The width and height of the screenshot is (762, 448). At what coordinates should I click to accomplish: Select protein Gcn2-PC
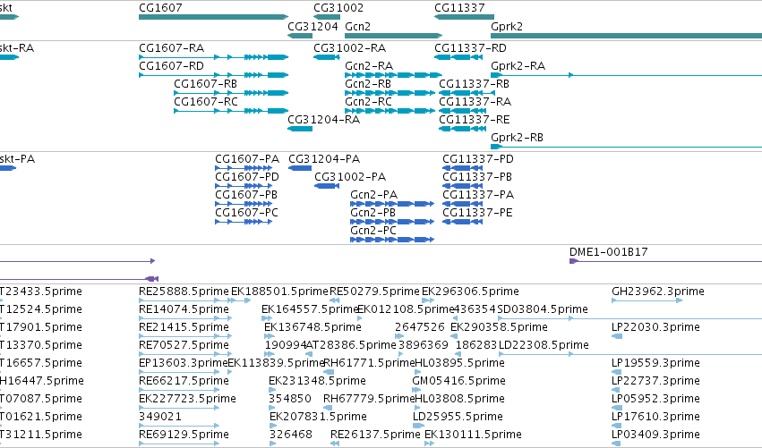pyautogui.click(x=392, y=240)
